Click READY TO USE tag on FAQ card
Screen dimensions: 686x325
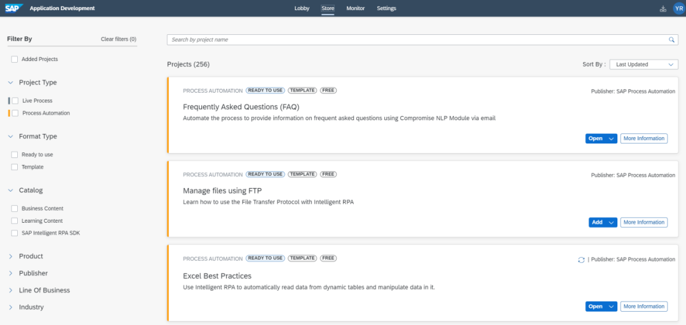[265, 91]
